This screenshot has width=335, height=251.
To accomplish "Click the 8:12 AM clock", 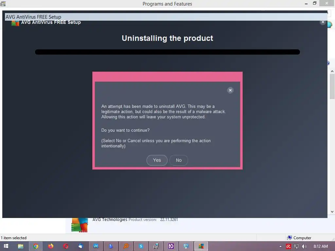I will tap(321, 246).
